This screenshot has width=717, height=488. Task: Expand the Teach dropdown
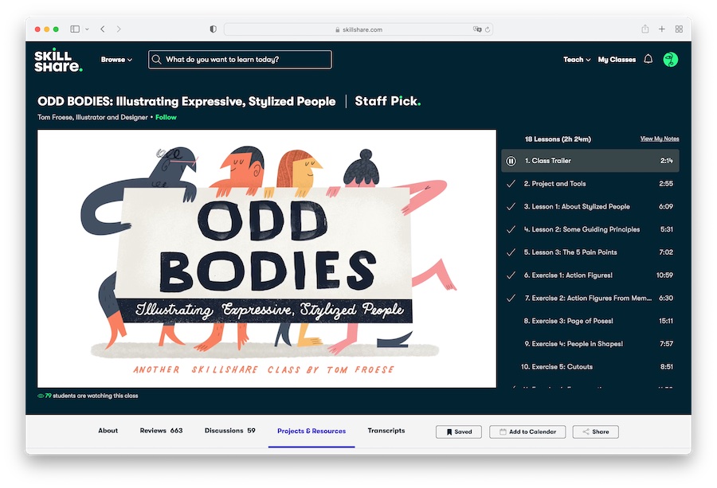[x=577, y=60]
